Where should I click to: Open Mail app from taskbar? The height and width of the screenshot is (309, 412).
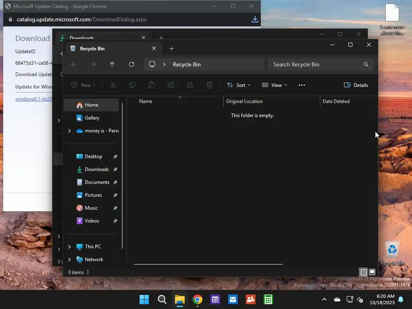point(233,299)
